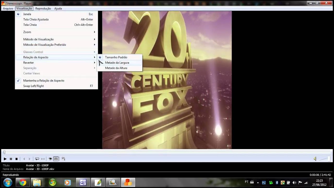Toggle the eye viewing icon
This screenshot has height=188, width=334.
point(50,159)
